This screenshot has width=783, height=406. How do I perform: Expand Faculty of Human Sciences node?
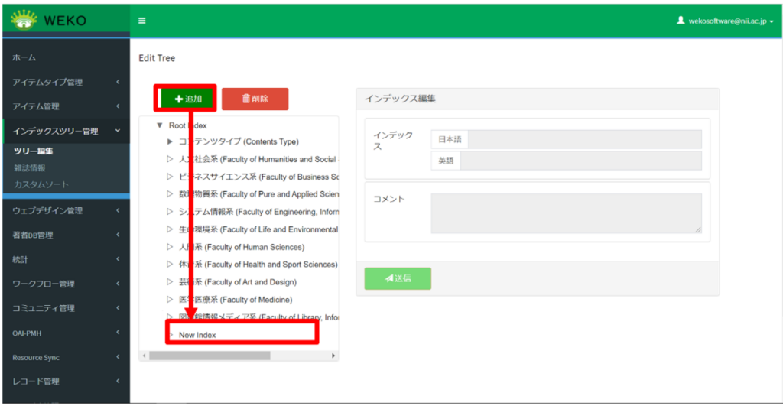[170, 247]
